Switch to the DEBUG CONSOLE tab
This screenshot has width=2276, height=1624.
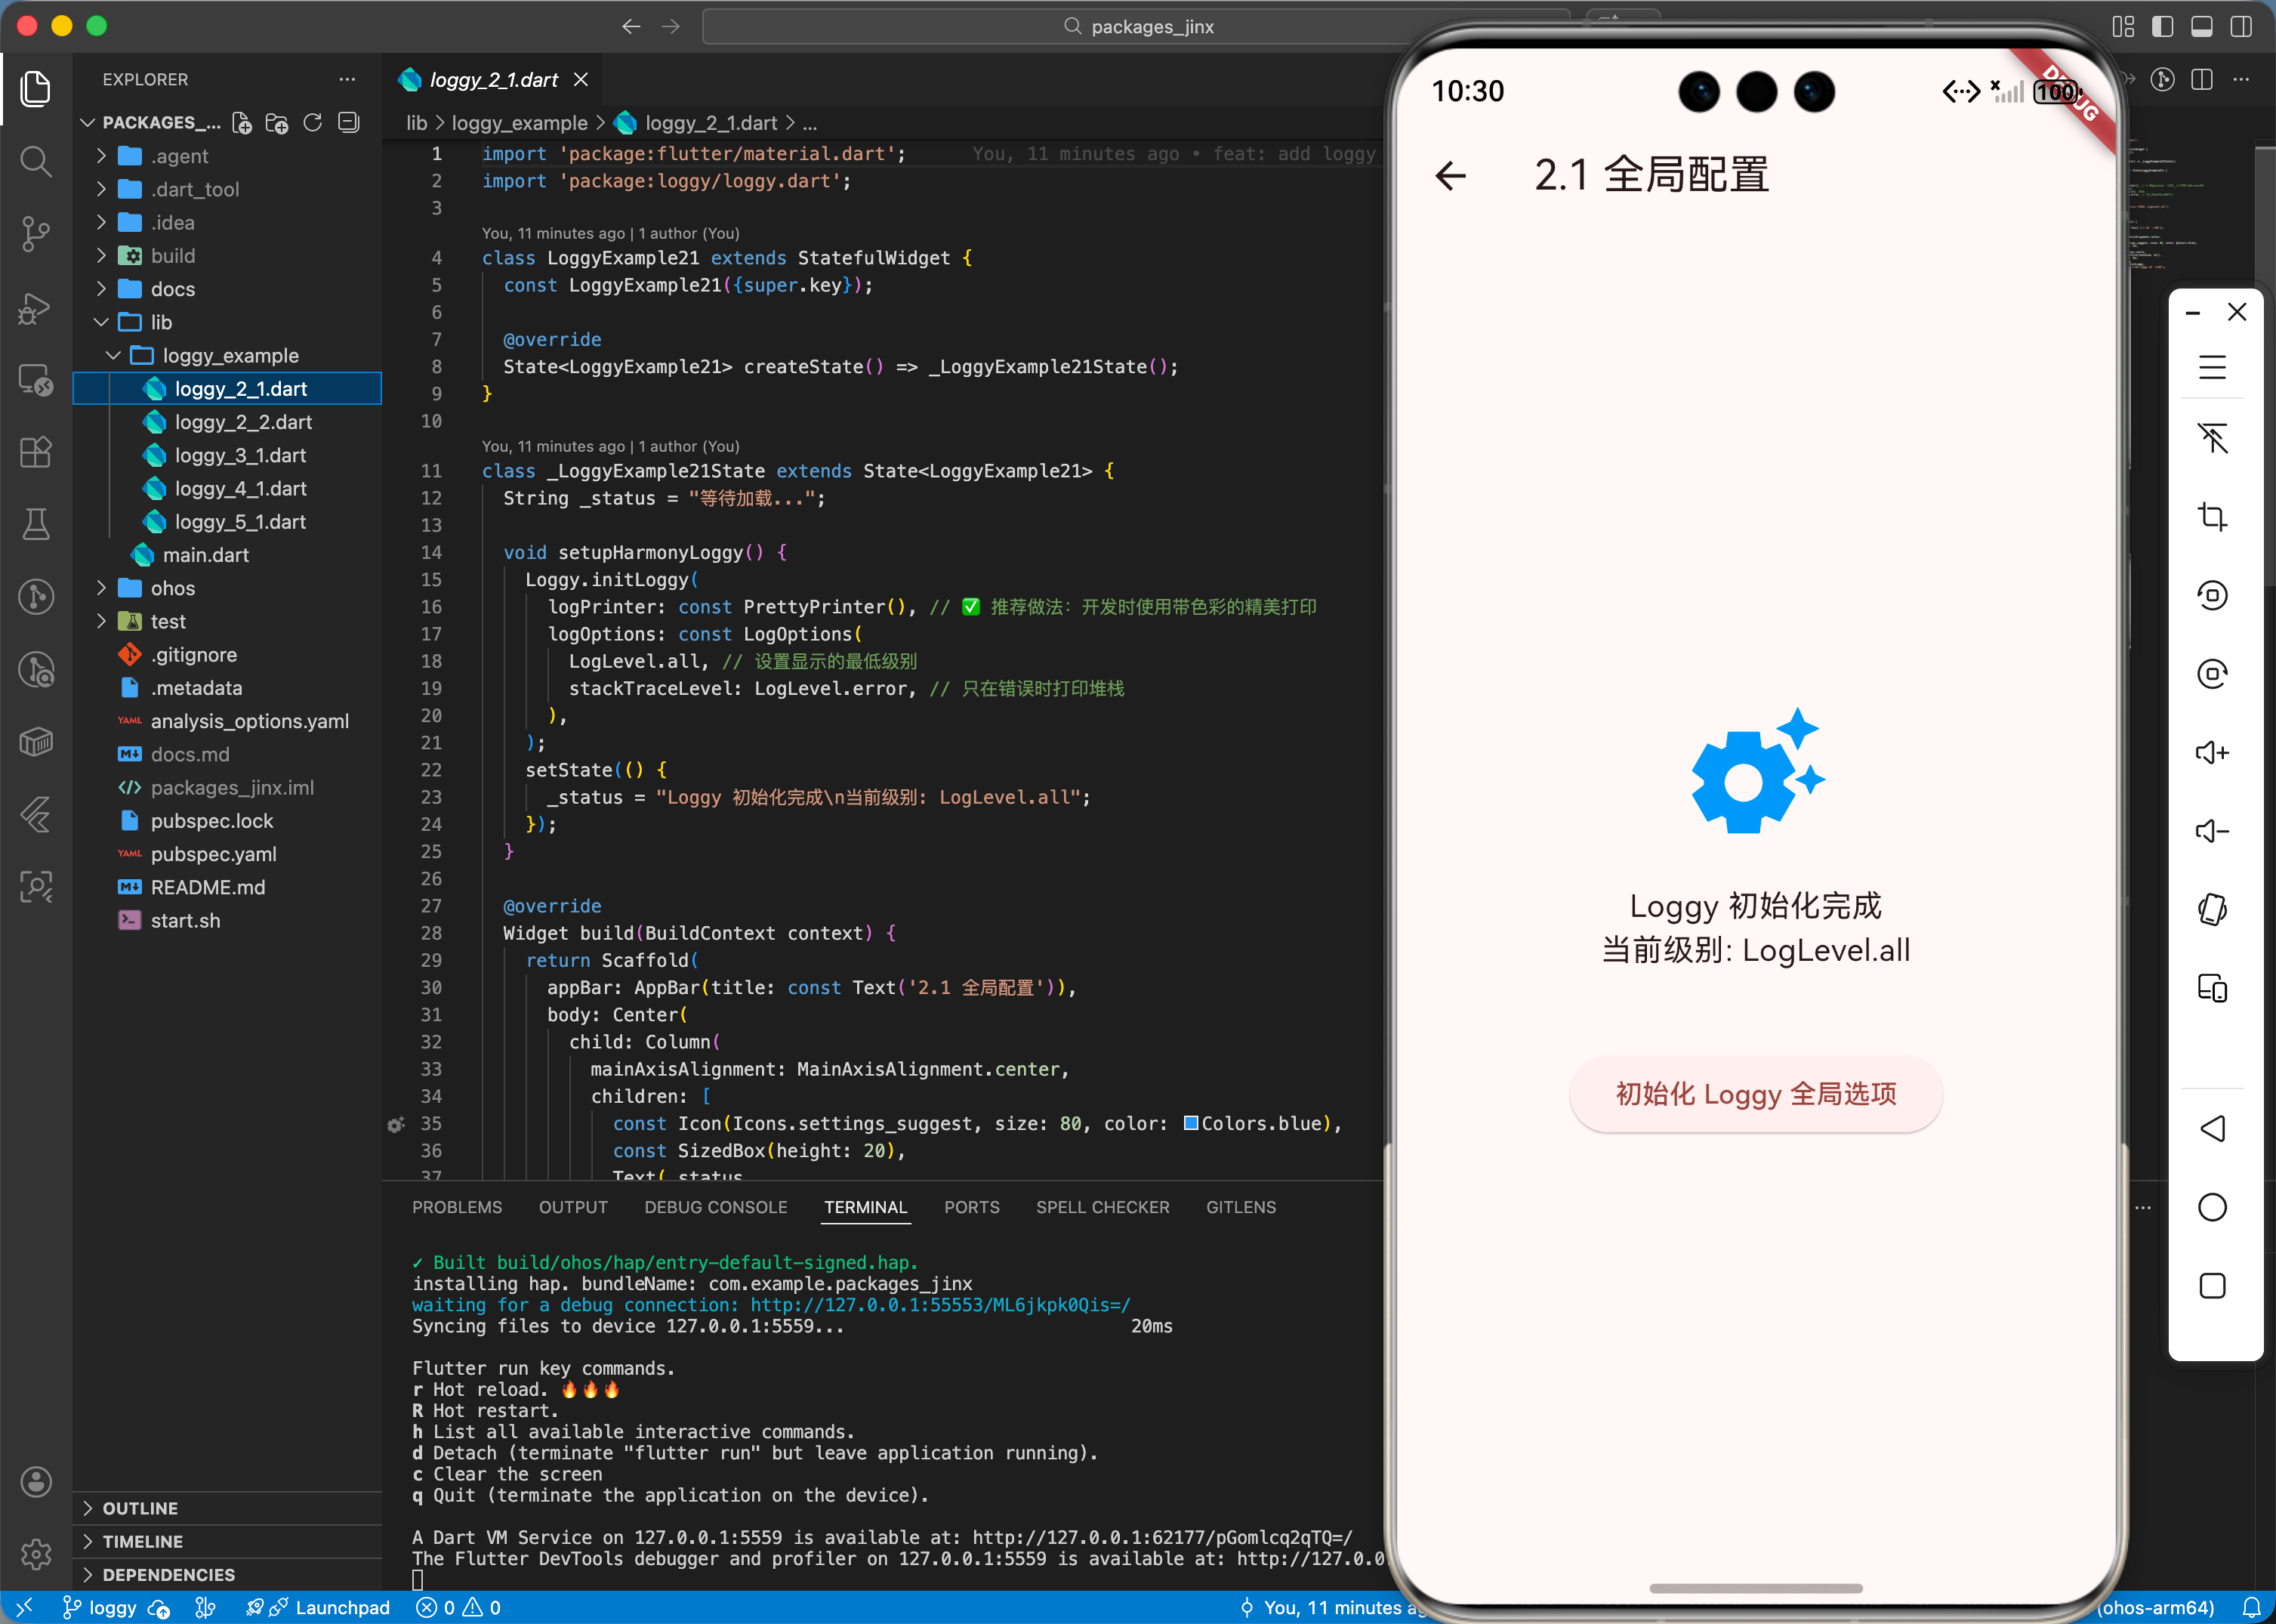tap(716, 1207)
